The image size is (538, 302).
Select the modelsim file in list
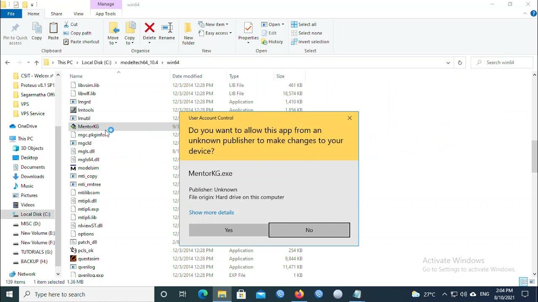(88, 168)
